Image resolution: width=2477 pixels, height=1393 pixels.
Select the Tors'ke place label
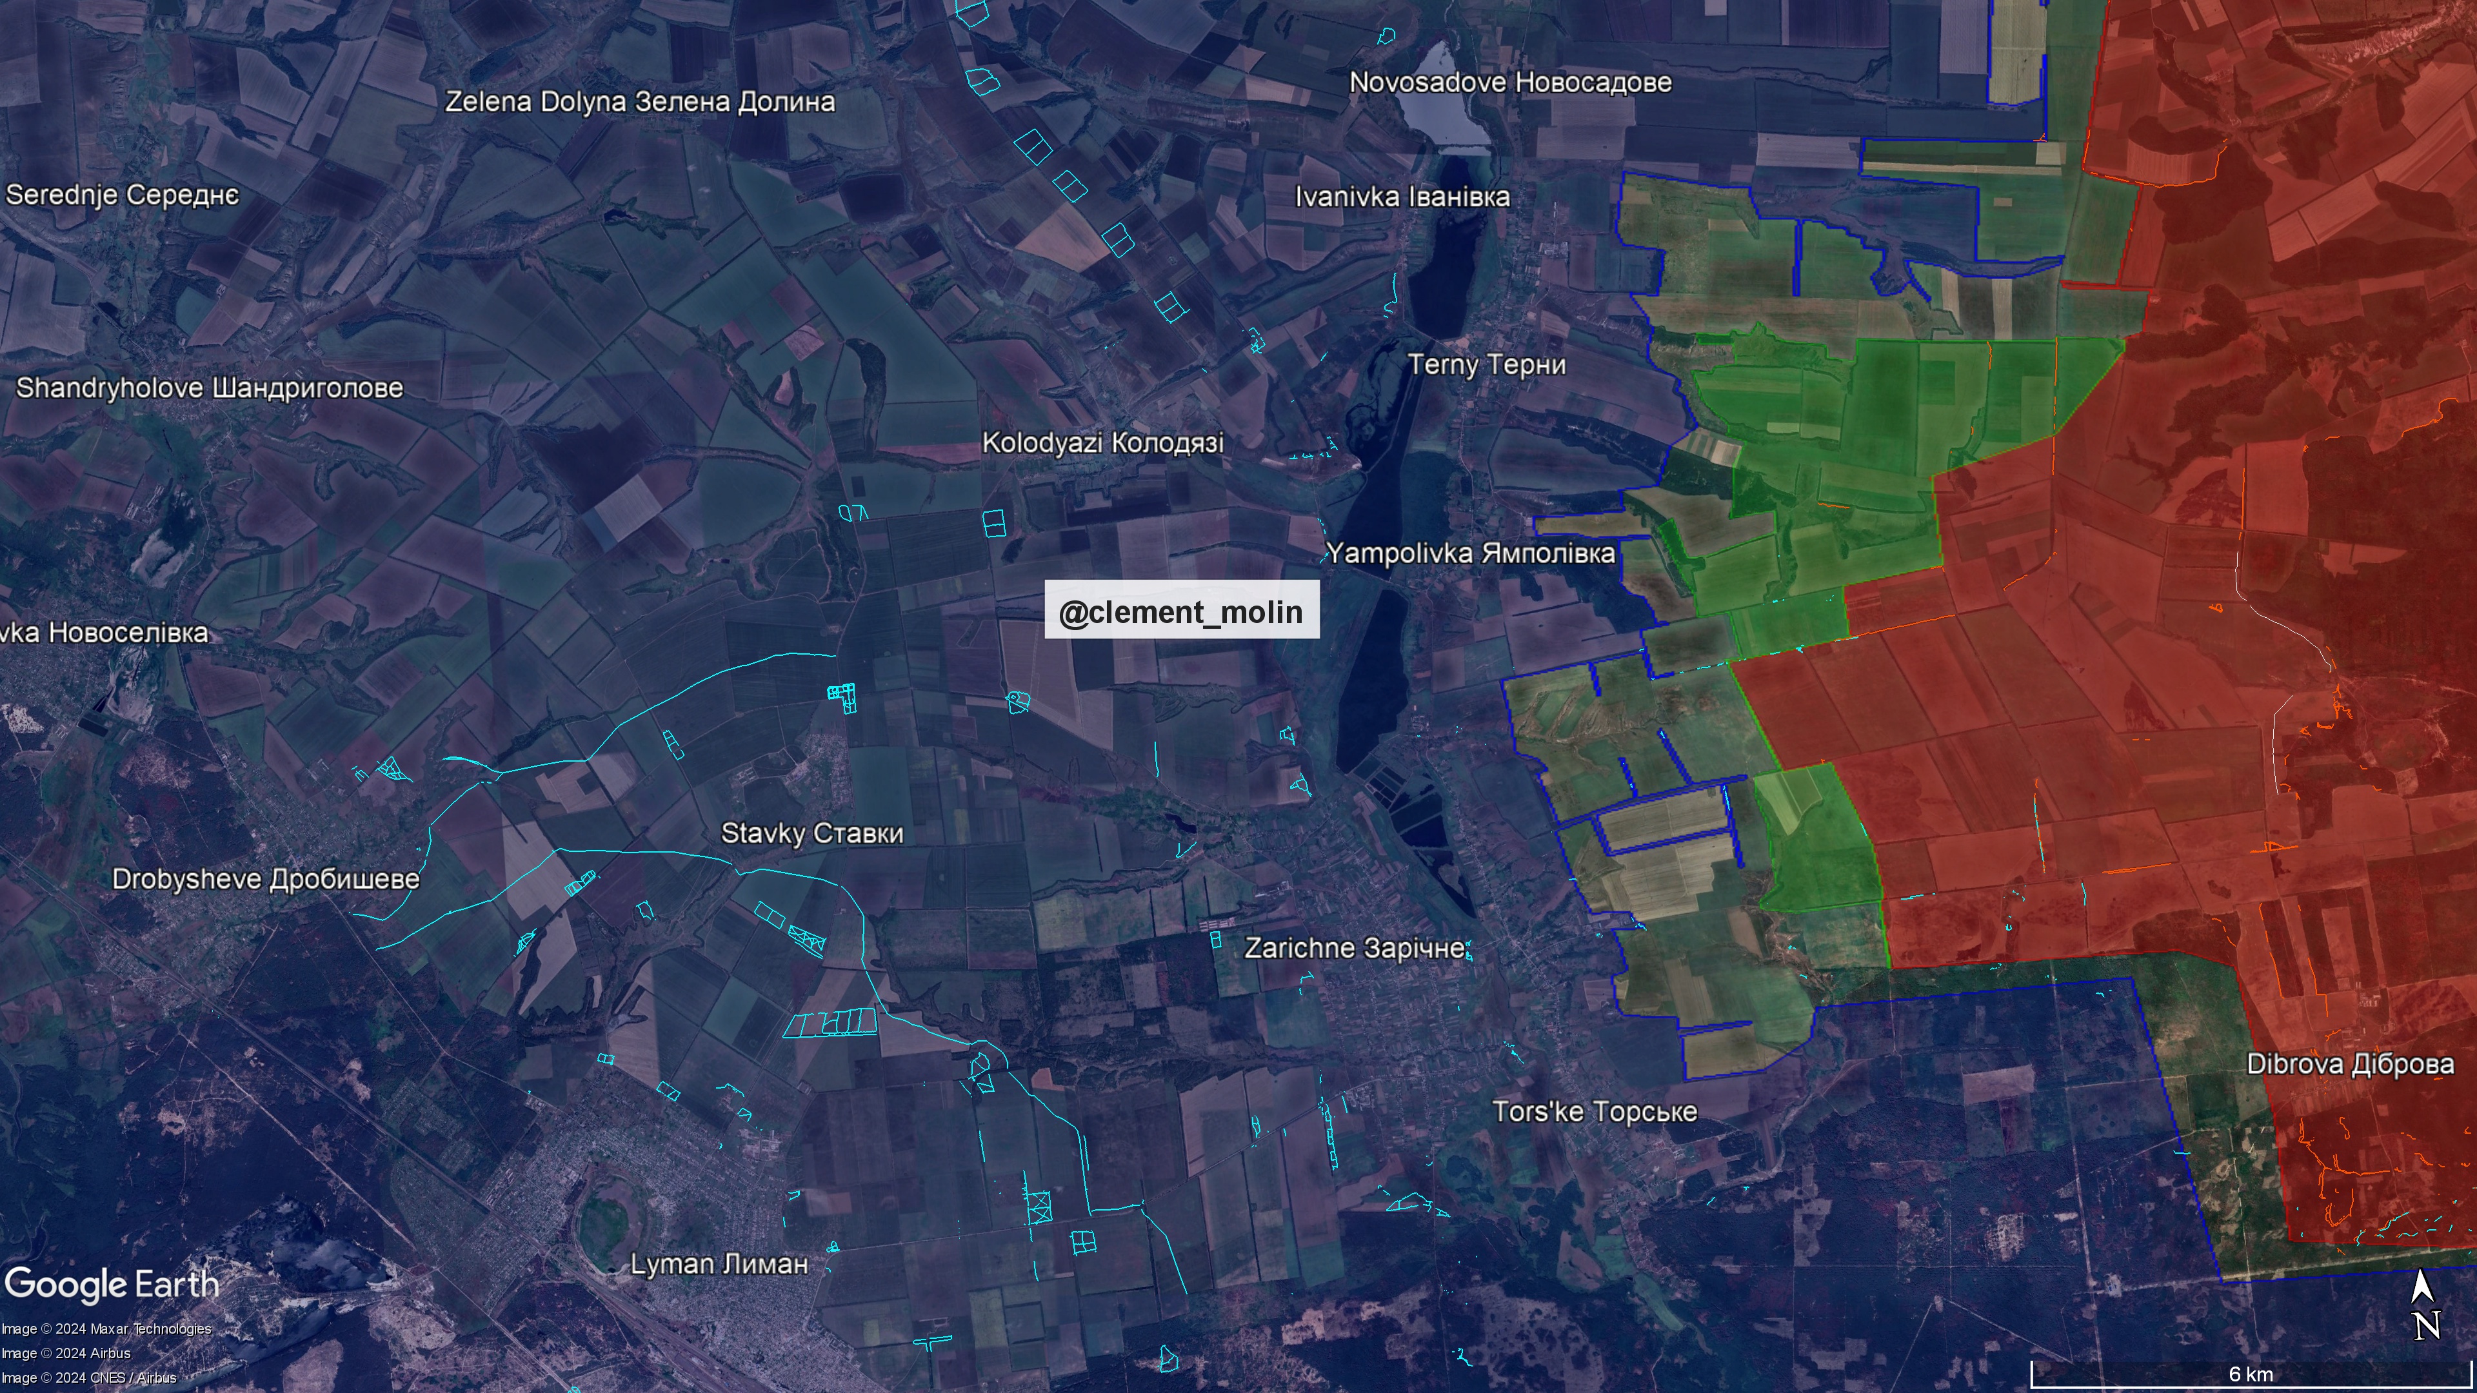click(x=1595, y=1111)
